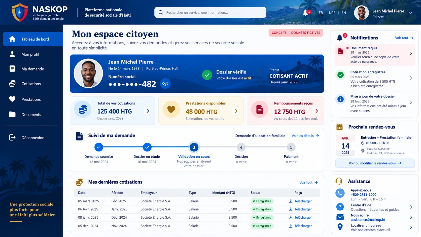The height and width of the screenshot is (237, 421).
Task: Switch language to EN
Action: tap(344, 13)
